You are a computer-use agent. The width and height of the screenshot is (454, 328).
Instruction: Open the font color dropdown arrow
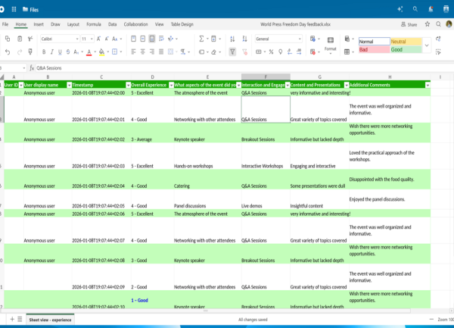95,52
